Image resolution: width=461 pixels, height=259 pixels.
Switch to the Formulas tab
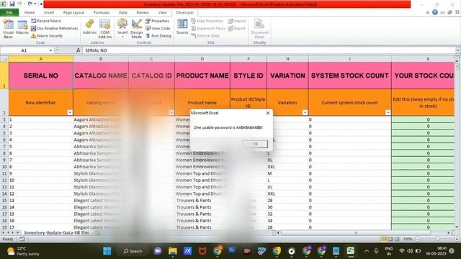(x=102, y=13)
